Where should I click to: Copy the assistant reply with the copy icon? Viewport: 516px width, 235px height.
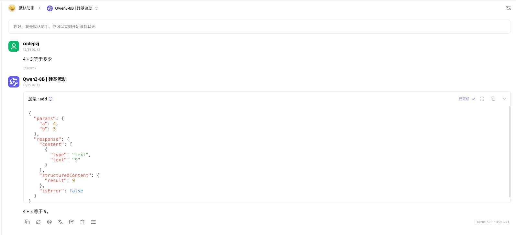[28, 222]
